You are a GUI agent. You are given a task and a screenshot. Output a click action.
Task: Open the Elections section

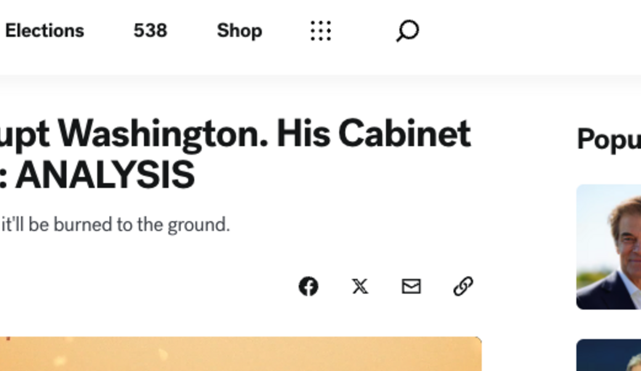(44, 30)
